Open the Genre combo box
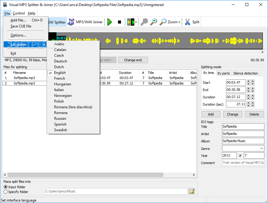The height and width of the screenshot is (203, 268). (243, 148)
